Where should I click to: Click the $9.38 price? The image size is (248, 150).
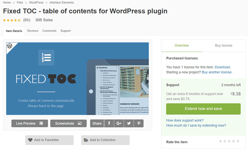click(235, 94)
